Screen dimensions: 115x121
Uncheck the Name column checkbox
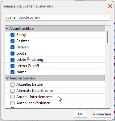pos(12,72)
